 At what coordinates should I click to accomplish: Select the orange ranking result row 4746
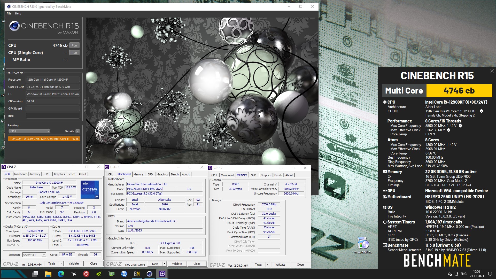[x=44, y=139]
